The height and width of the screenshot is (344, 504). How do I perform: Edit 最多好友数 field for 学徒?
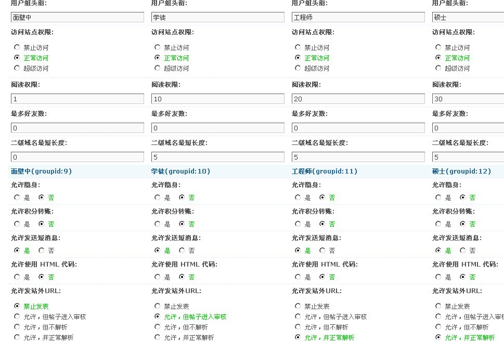(x=218, y=128)
